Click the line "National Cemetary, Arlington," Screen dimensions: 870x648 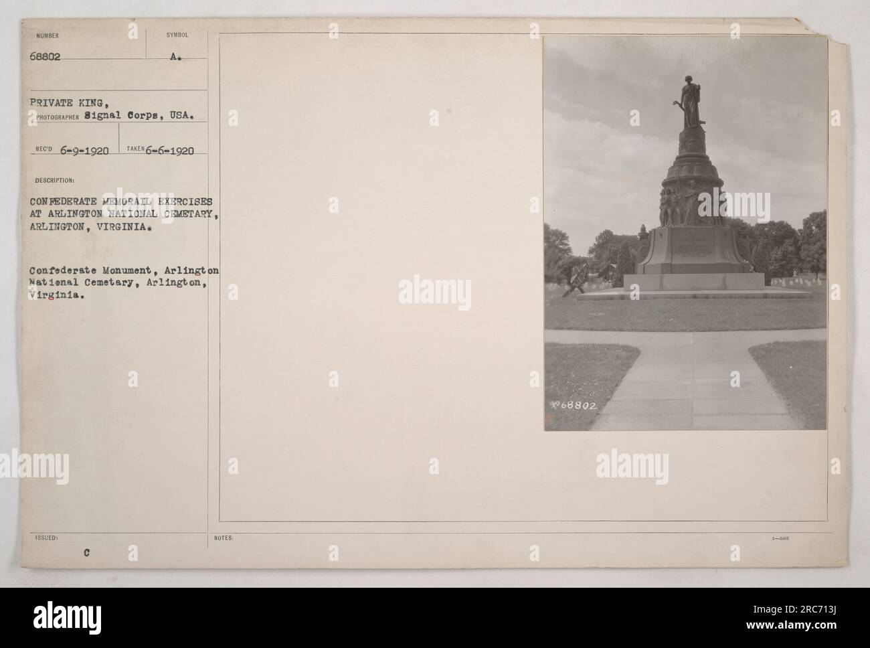(x=120, y=284)
